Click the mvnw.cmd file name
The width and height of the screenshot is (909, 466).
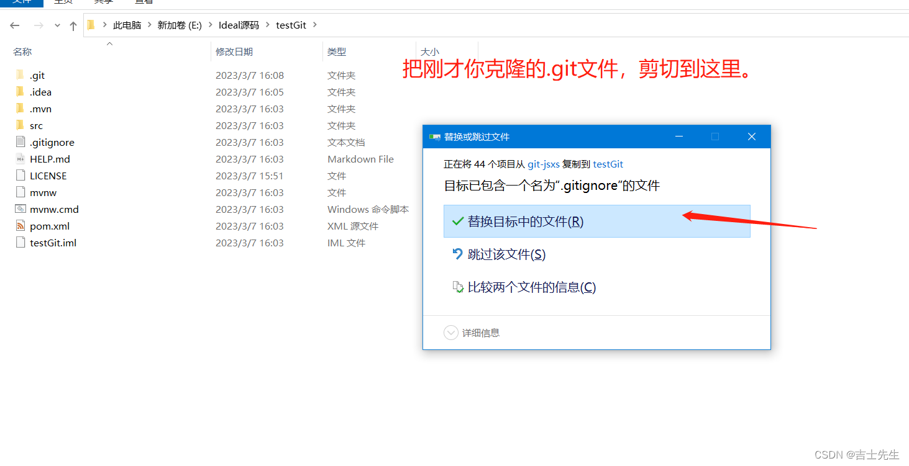54,209
